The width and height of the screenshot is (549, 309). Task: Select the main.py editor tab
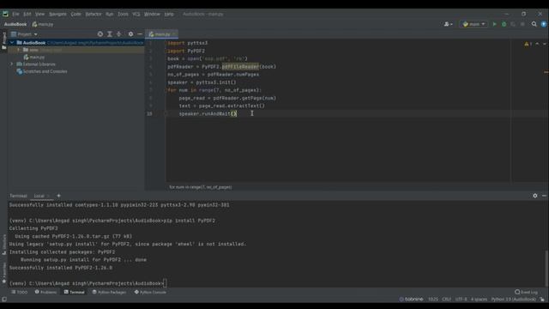tap(161, 34)
